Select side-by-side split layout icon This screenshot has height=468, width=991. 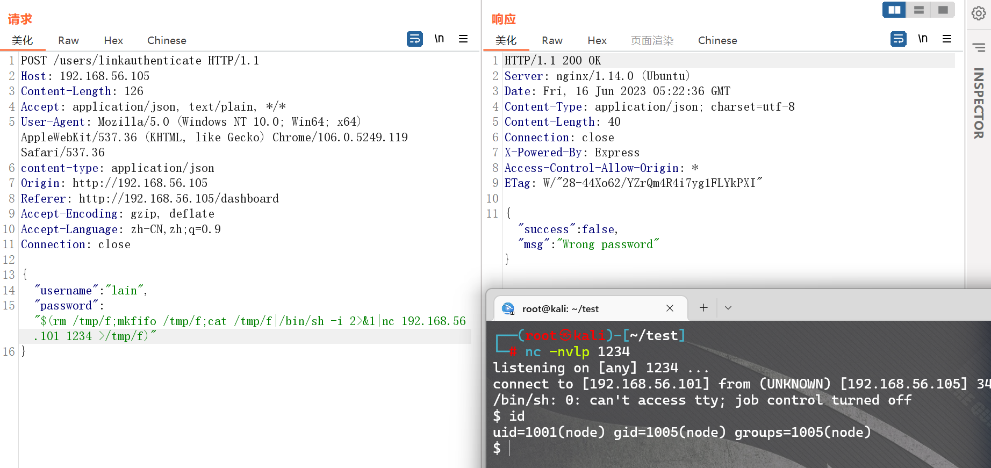pos(894,10)
